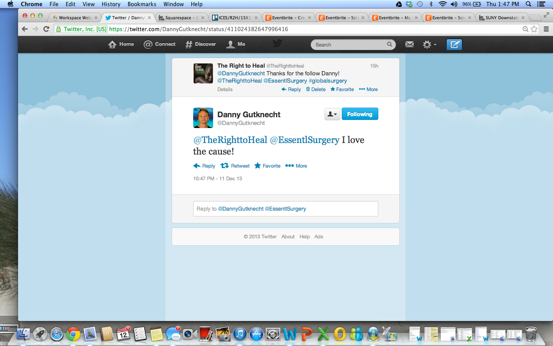Open the Bookmarks menu

(x=142, y=4)
